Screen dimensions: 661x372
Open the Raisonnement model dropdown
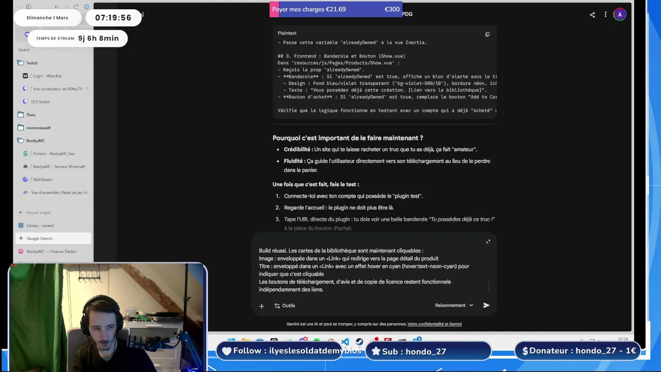coord(454,305)
